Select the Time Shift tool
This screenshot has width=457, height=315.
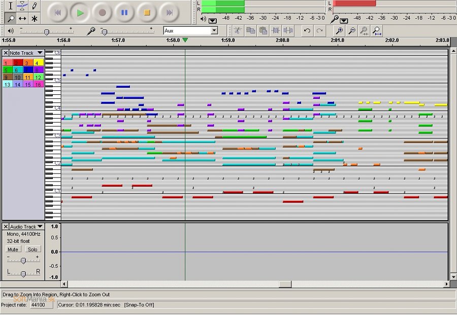click(x=22, y=18)
